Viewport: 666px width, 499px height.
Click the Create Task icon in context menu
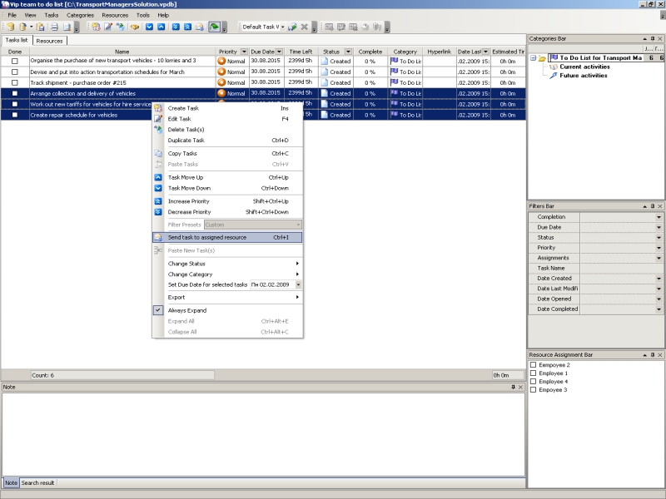click(x=158, y=108)
